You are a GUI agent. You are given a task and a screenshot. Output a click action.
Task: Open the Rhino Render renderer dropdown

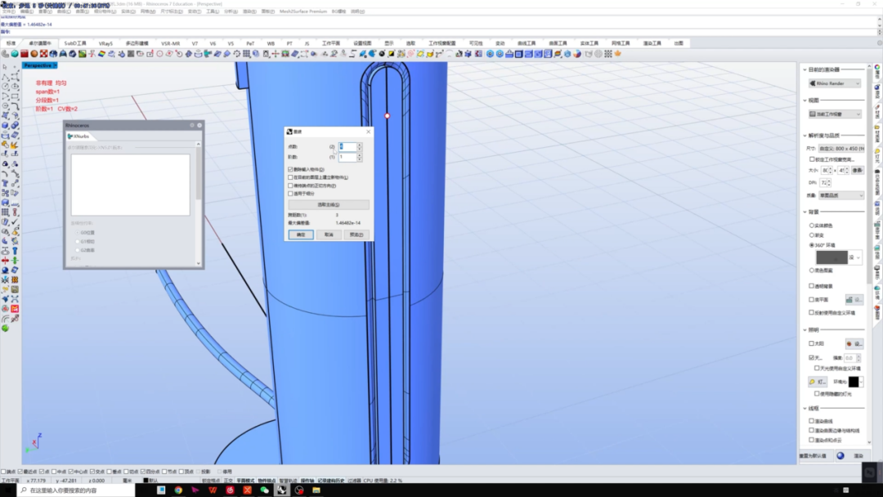[x=835, y=83]
